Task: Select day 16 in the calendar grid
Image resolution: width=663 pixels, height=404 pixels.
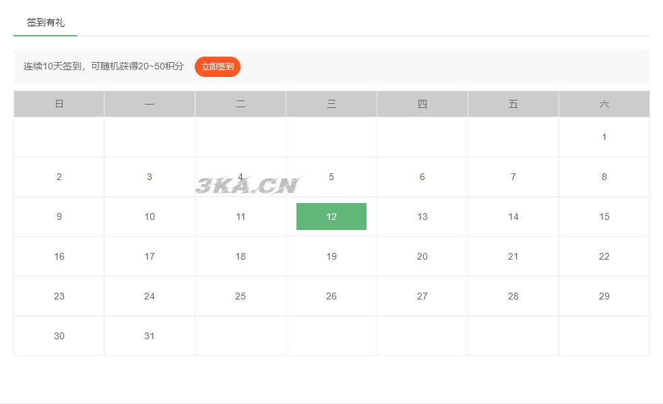Action: (59, 256)
